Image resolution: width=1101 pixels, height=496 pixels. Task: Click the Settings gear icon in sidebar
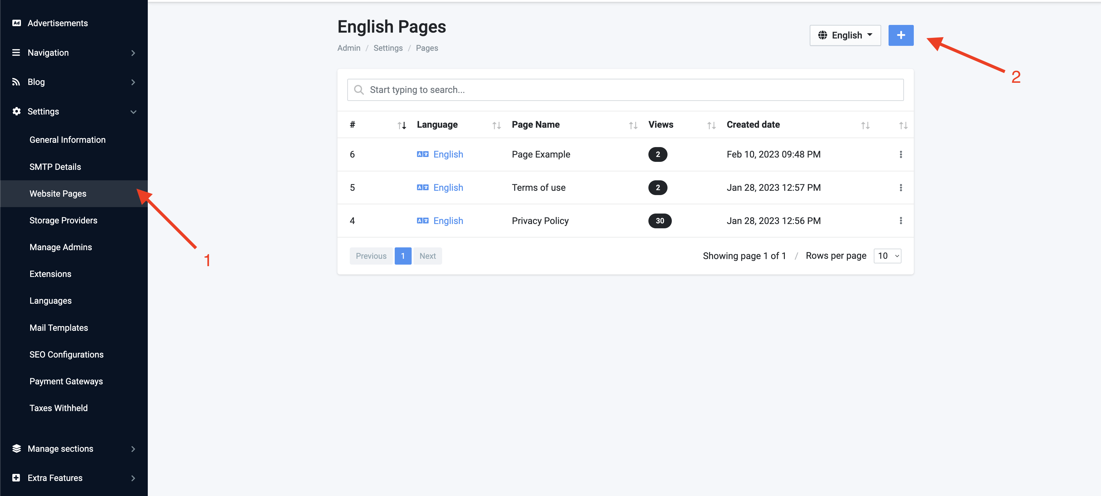pos(16,111)
